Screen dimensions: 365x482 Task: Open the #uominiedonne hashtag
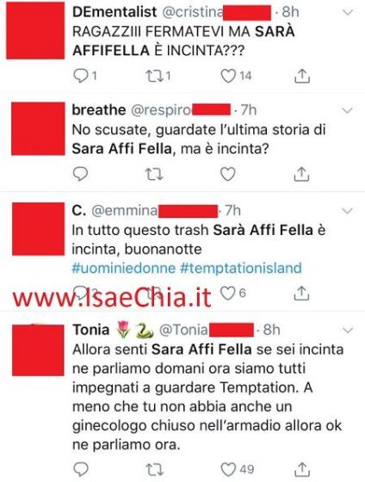click(x=124, y=268)
